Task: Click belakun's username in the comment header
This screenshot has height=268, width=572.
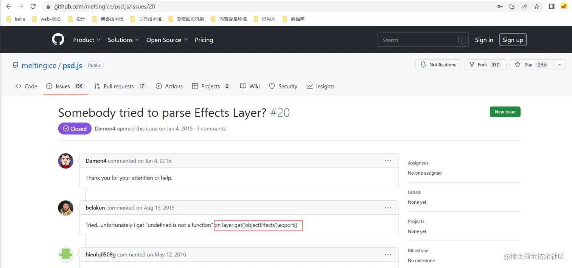Action: [95, 208]
